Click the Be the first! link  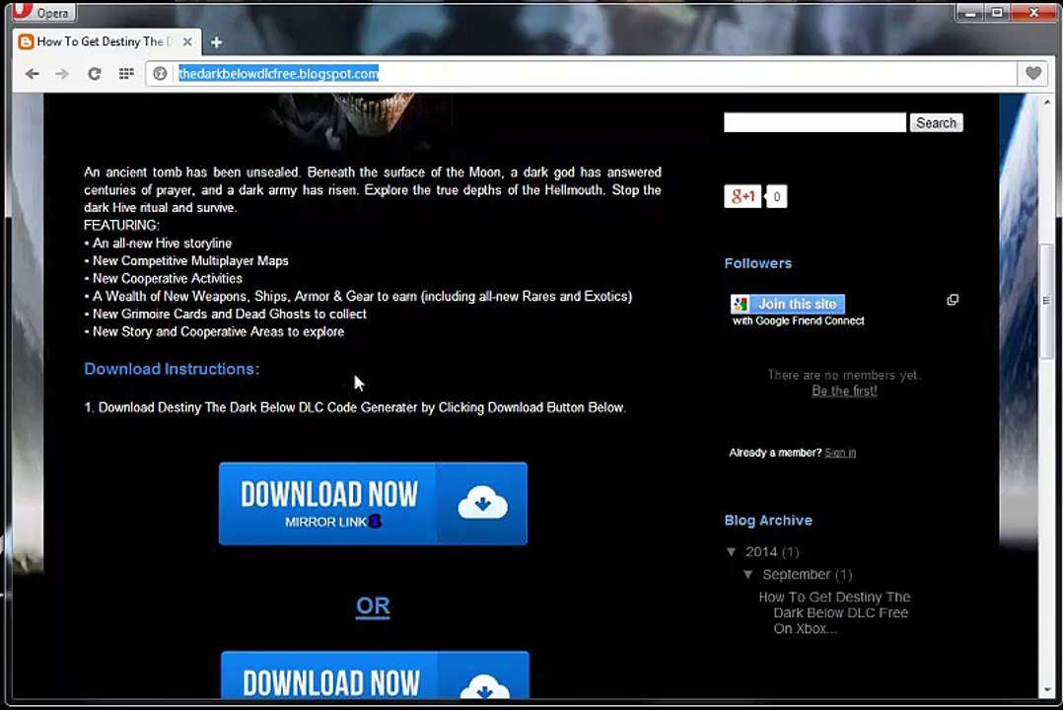844,391
